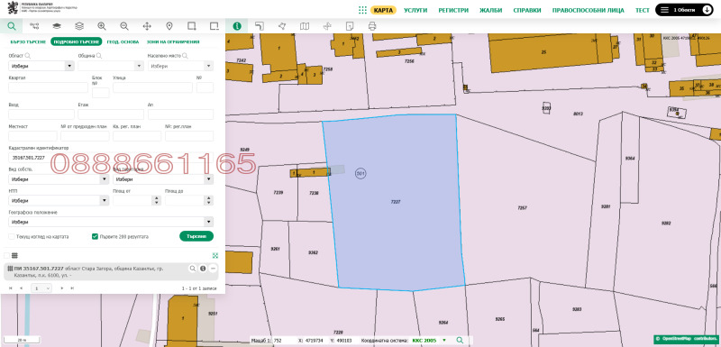The image size is (721, 347).
Task: Open the layers stack icon
Action: 79,26
